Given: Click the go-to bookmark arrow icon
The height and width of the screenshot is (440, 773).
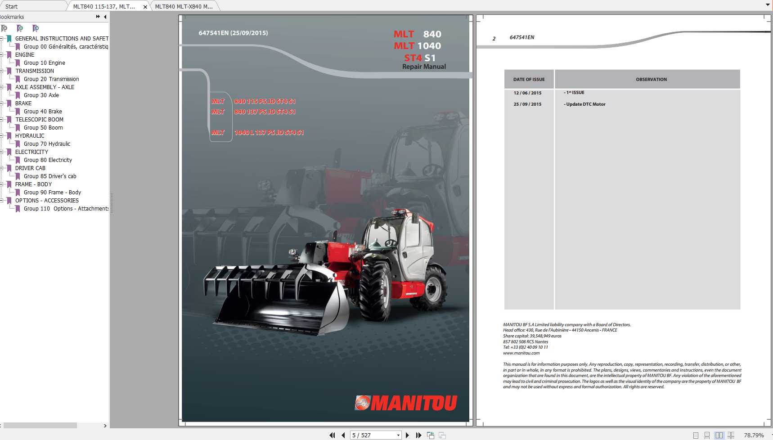Looking at the screenshot, I should tap(36, 28).
